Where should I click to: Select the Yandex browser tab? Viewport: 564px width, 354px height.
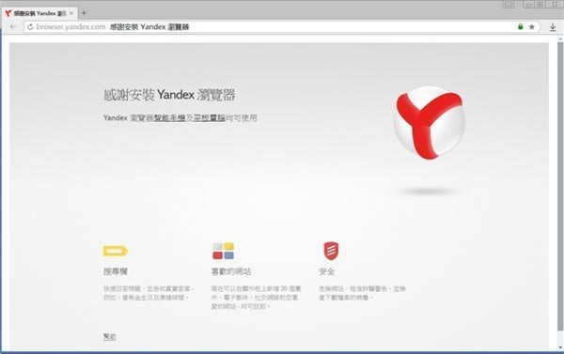39,13
